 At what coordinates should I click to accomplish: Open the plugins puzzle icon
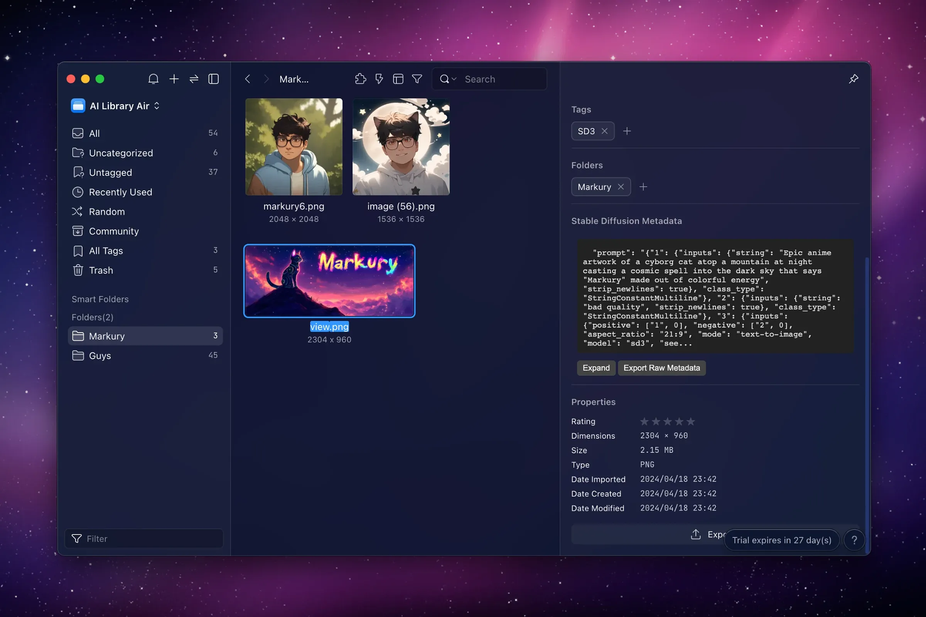[360, 79]
